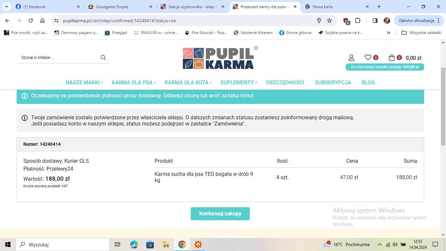Open Chrome extensions puzzle icon
This screenshot has height=251, width=446.
[x=358, y=21]
